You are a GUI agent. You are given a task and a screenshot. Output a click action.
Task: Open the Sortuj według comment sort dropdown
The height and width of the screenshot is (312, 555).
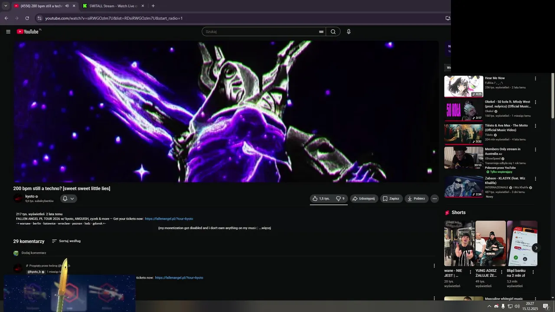tap(66, 241)
